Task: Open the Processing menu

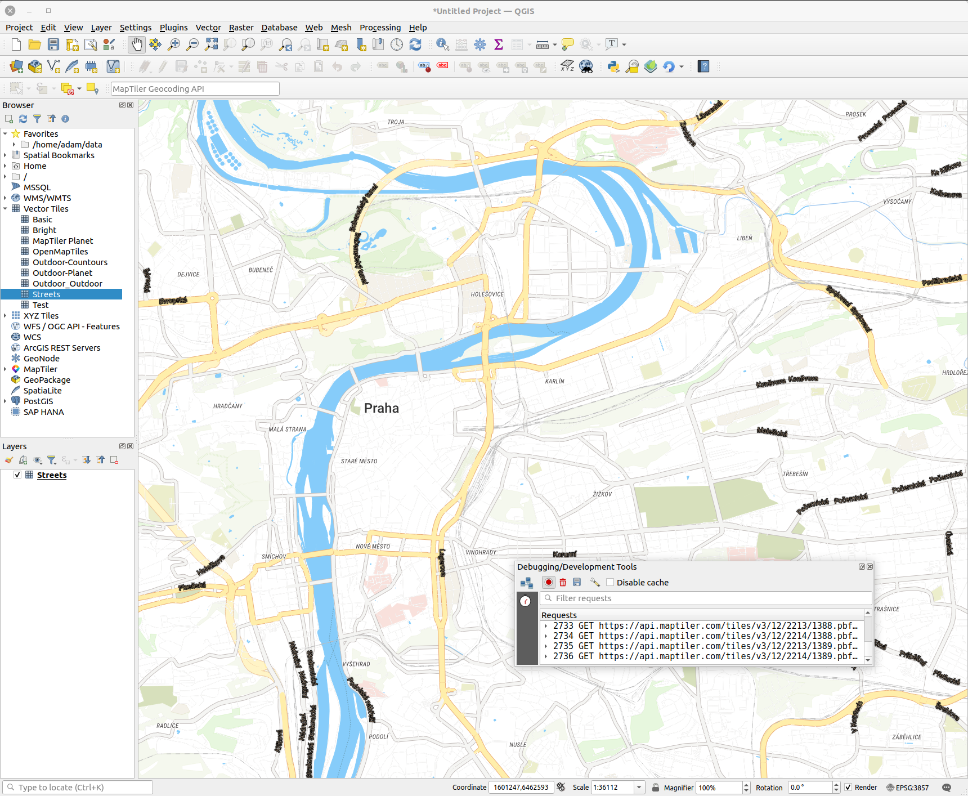Action: tap(380, 27)
